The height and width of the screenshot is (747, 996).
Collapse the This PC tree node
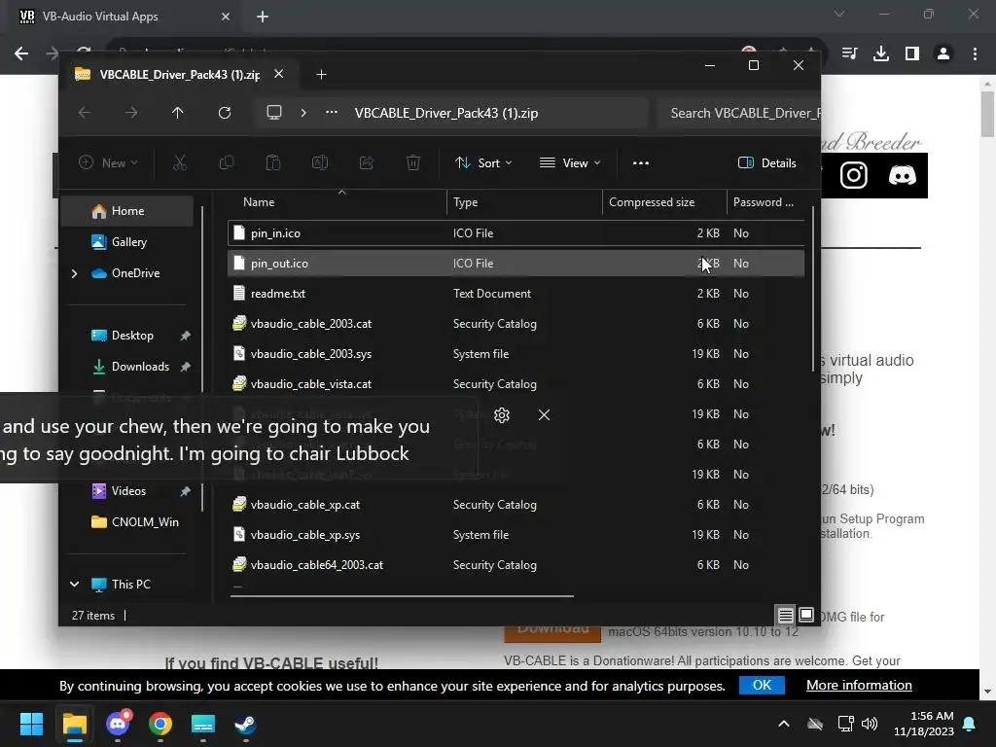74,585
